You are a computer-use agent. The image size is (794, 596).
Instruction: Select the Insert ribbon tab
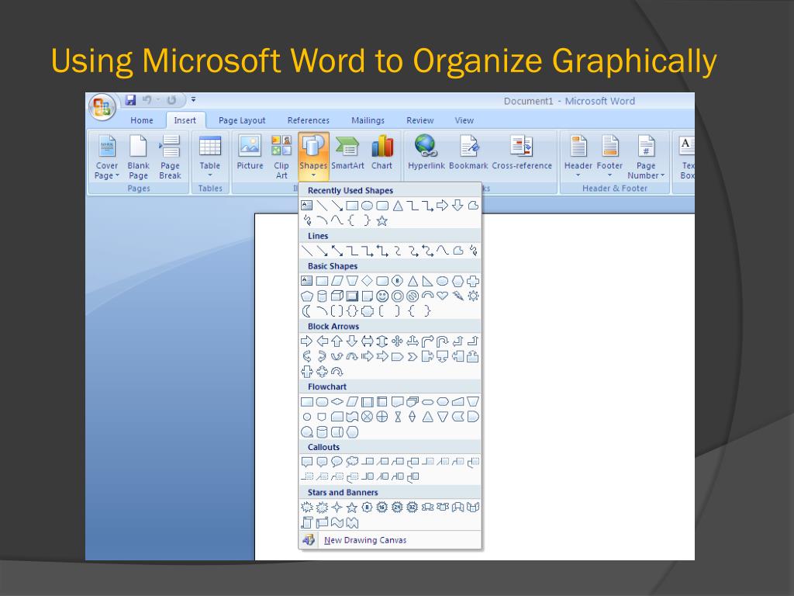[x=185, y=120]
